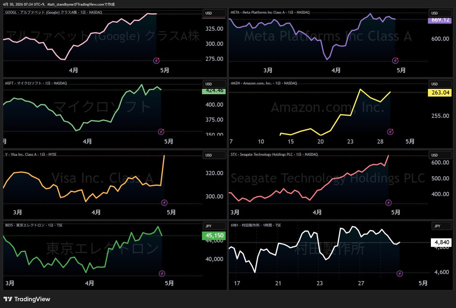The height and width of the screenshot is (308, 456).
Task: Click the lightning icon on the GOOGL chart
Action: point(156,60)
